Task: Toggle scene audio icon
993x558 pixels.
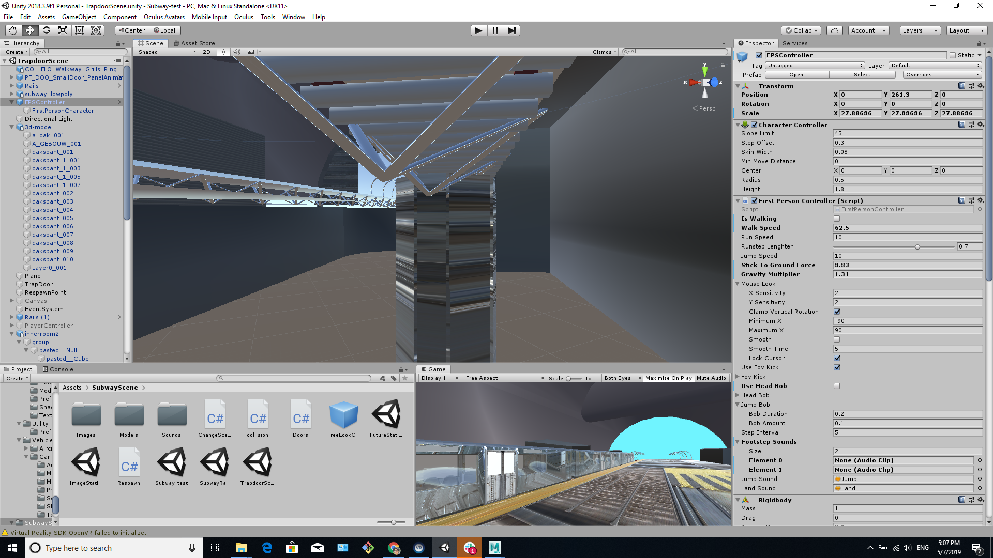Action: [236, 52]
